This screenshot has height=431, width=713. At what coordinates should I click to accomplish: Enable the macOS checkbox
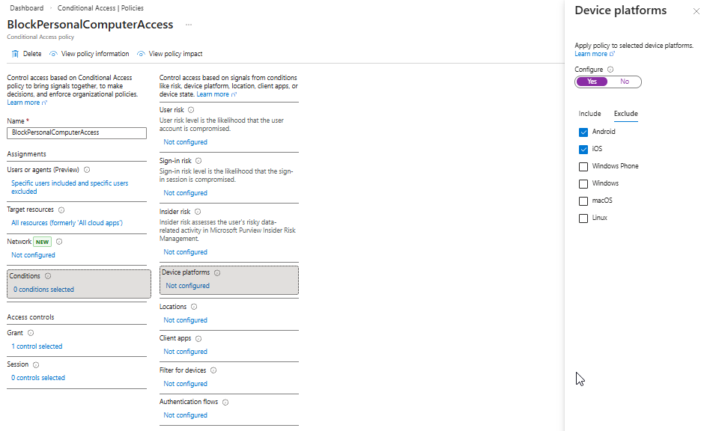click(583, 201)
